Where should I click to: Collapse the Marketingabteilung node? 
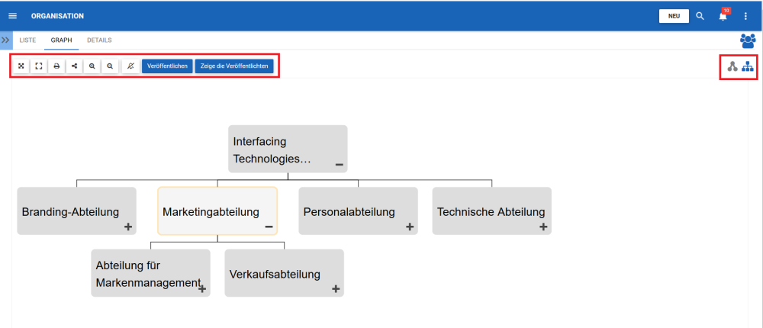click(269, 227)
